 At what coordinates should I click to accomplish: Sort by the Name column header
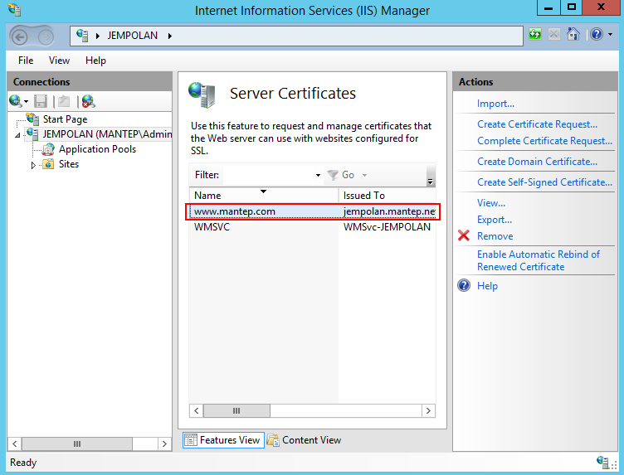263,195
